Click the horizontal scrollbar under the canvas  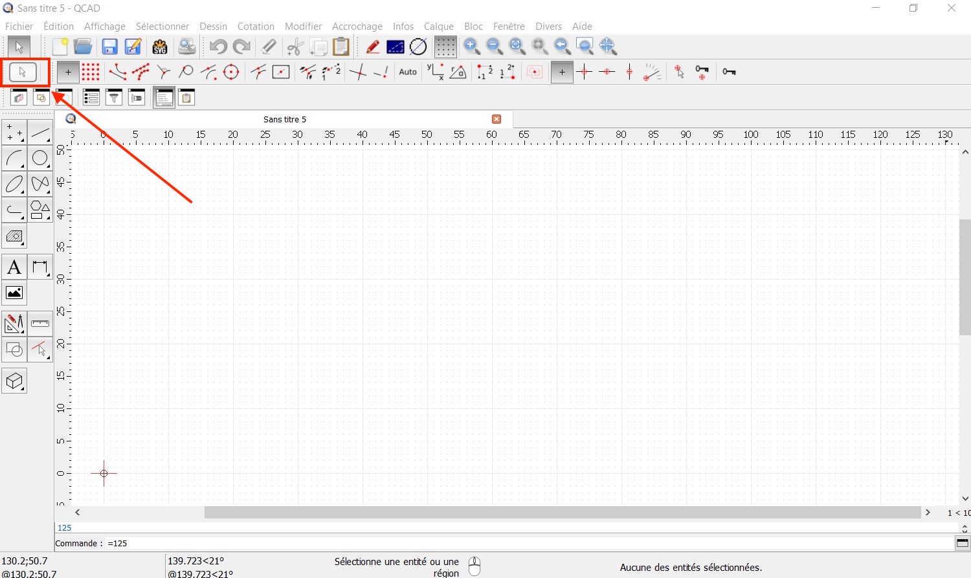[562, 513]
